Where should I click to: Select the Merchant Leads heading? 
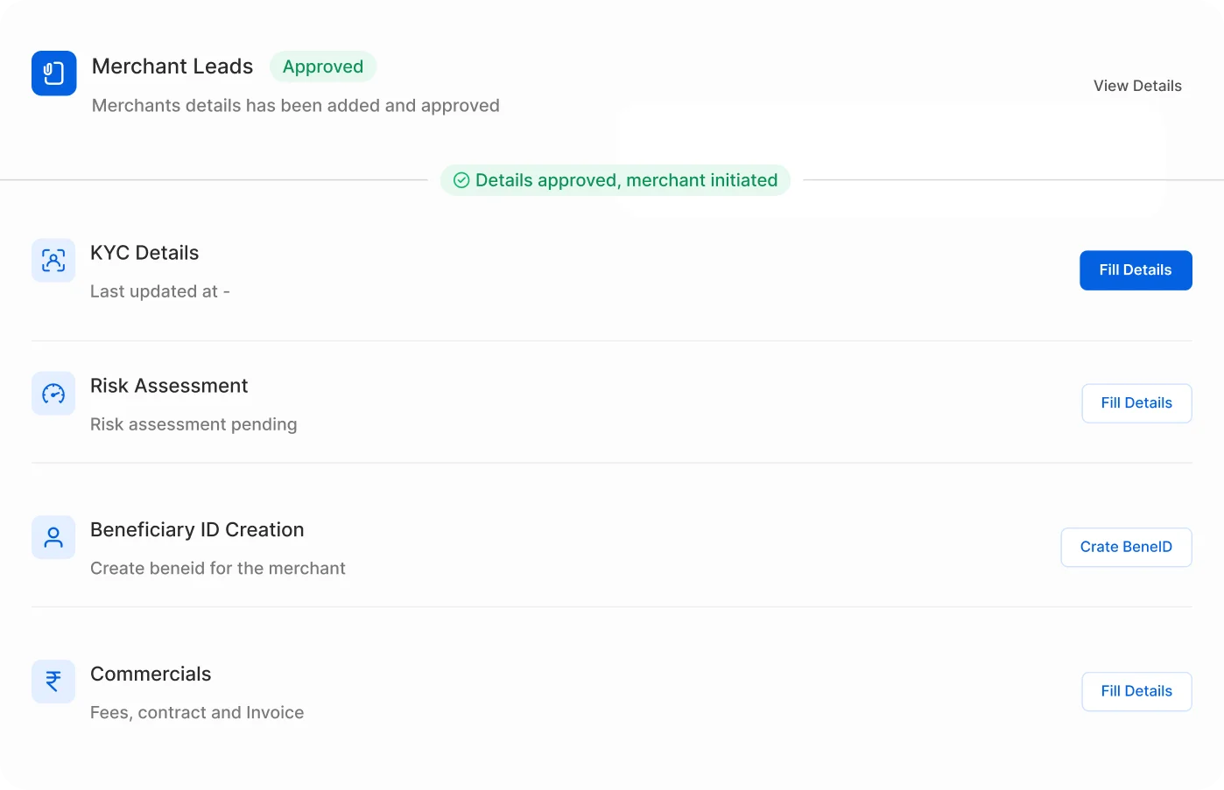[172, 66]
